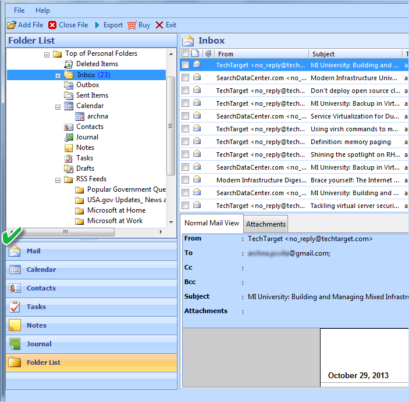Click the Add File folder icon

pos(12,25)
